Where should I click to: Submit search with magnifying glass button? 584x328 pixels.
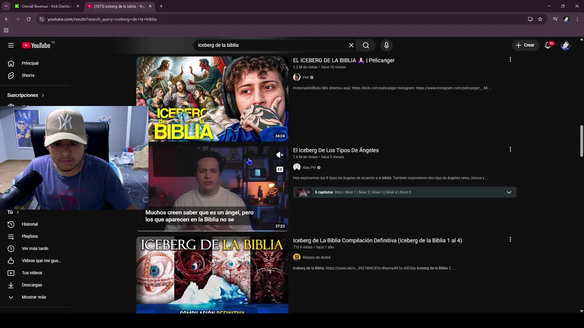tap(366, 45)
